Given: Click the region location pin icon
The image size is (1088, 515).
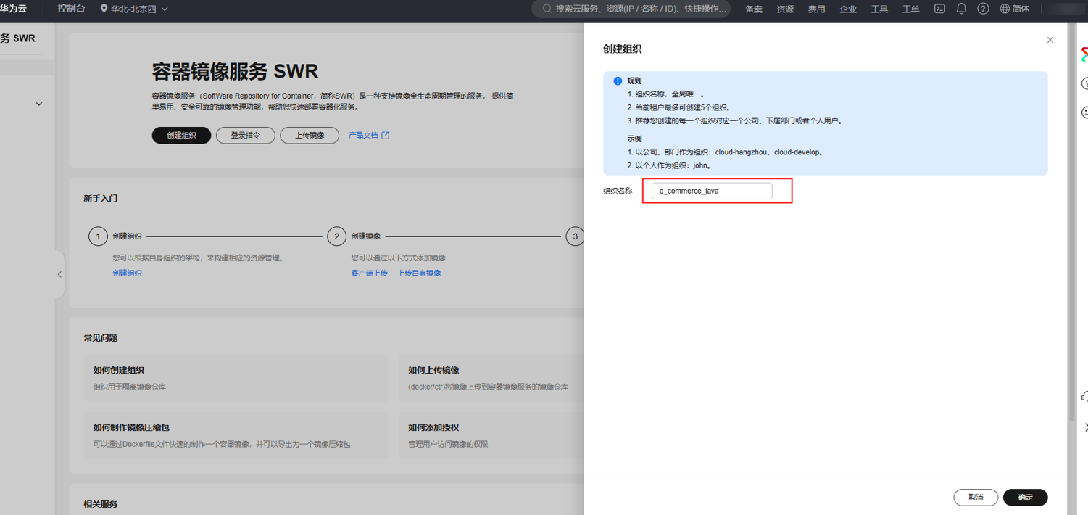Looking at the screenshot, I should point(104,9).
